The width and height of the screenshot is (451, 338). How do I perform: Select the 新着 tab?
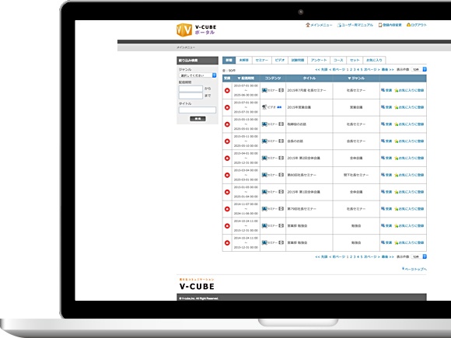coord(229,61)
